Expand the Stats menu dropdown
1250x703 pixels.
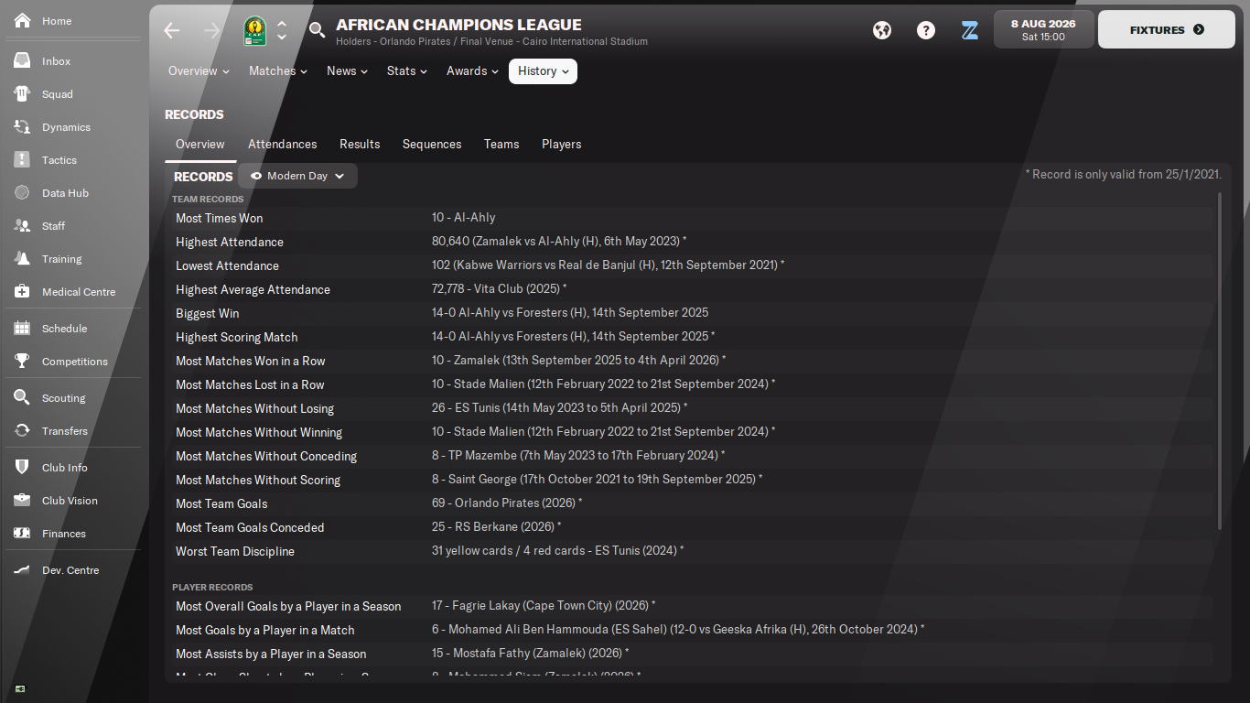coord(406,71)
